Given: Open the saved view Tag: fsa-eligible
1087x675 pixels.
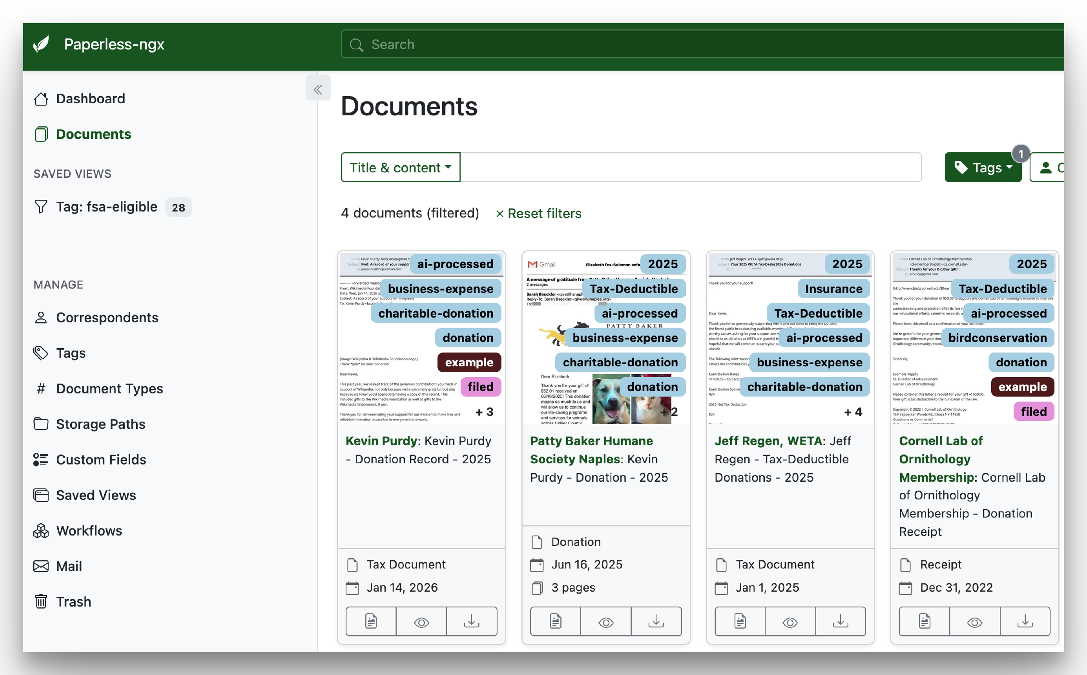Looking at the screenshot, I should 113,207.
